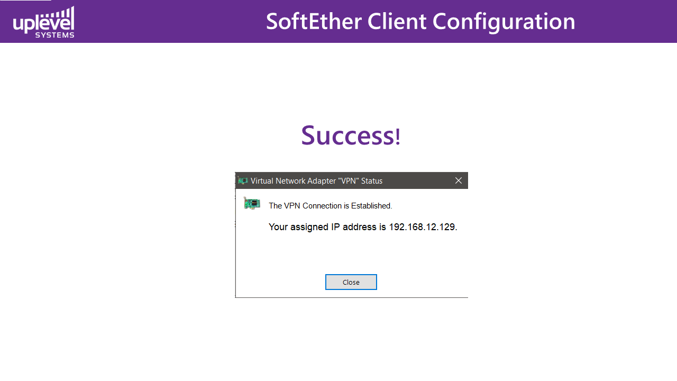Screen dimensions: 677x381
Task: Click the "Success!" heading
Action: (x=351, y=135)
